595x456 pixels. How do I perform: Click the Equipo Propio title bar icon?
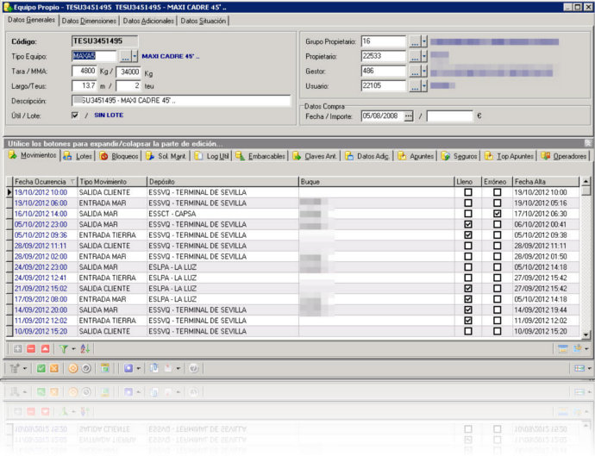point(8,7)
